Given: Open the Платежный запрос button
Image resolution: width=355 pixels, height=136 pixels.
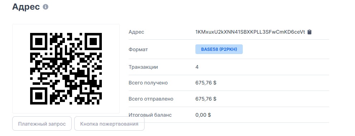Looking at the screenshot, I should pos(42,124).
